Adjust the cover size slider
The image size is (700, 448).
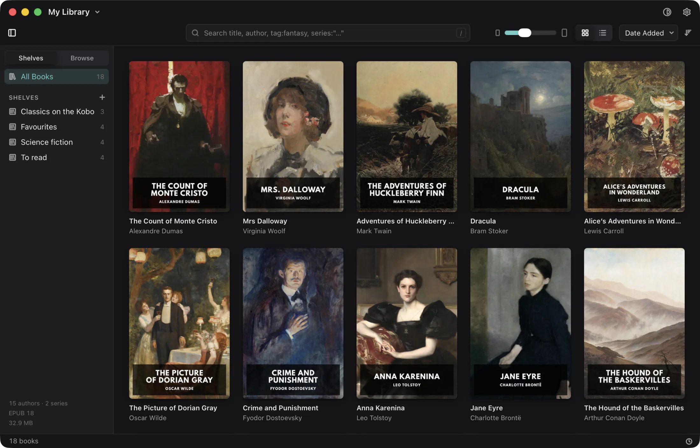(530, 33)
